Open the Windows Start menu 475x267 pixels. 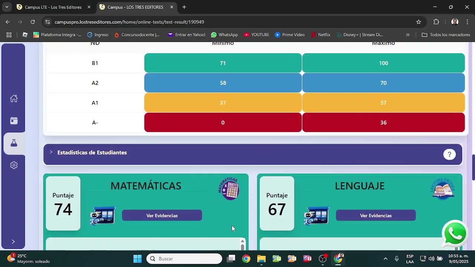pos(137,258)
